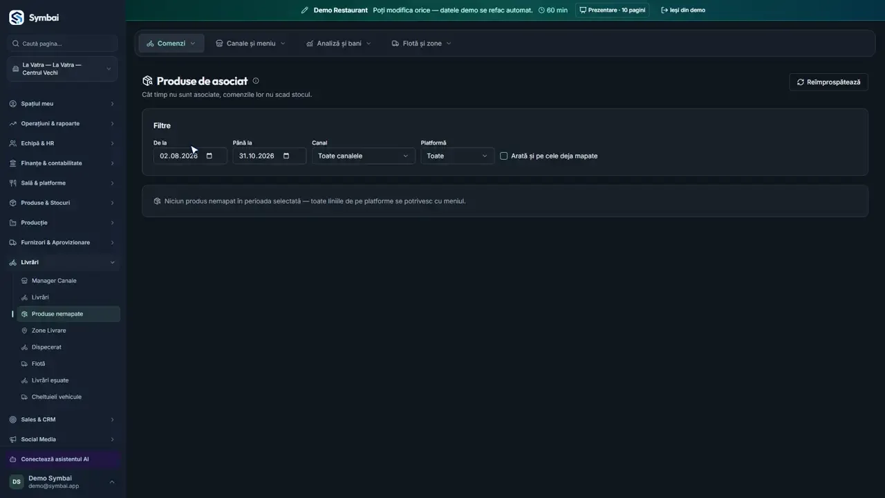Expand the La Vatra location selector
885x498 pixels.
(62, 69)
